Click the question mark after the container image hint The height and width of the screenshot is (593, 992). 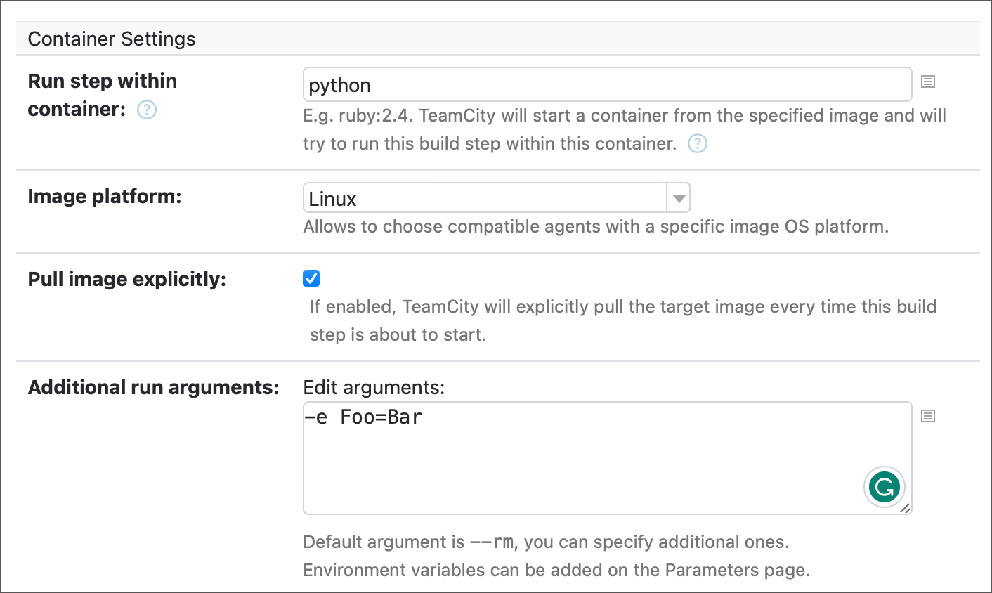697,143
